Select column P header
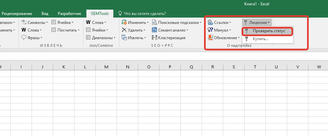This screenshot has height=136, width=328. tap(170, 67)
